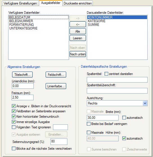Select KONTONUMMER in displayed fields list
Viewport: 153px width, 157px height.
click(x=117, y=17)
